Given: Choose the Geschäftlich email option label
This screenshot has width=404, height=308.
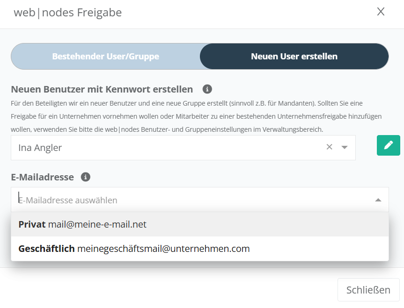Looking at the screenshot, I should click(x=46, y=249).
